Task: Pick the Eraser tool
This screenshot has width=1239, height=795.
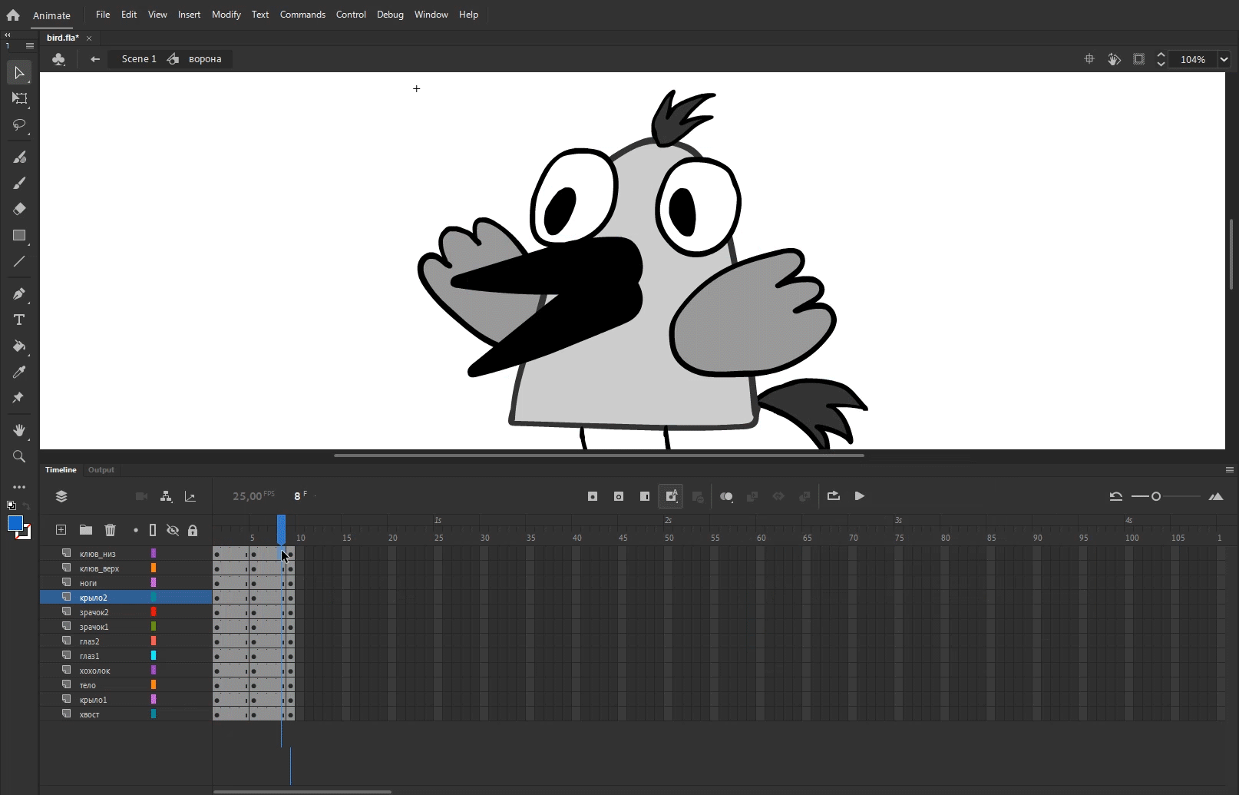Action: click(19, 209)
